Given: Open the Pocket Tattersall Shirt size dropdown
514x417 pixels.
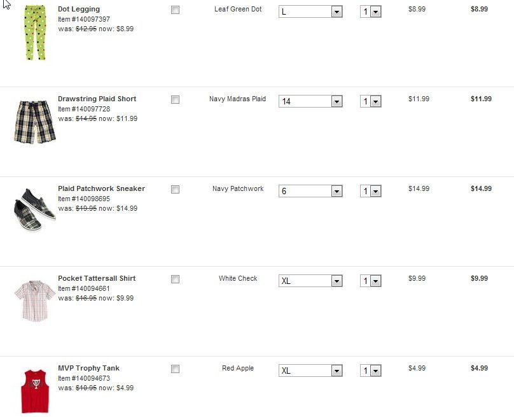Looking at the screenshot, I should point(310,281).
